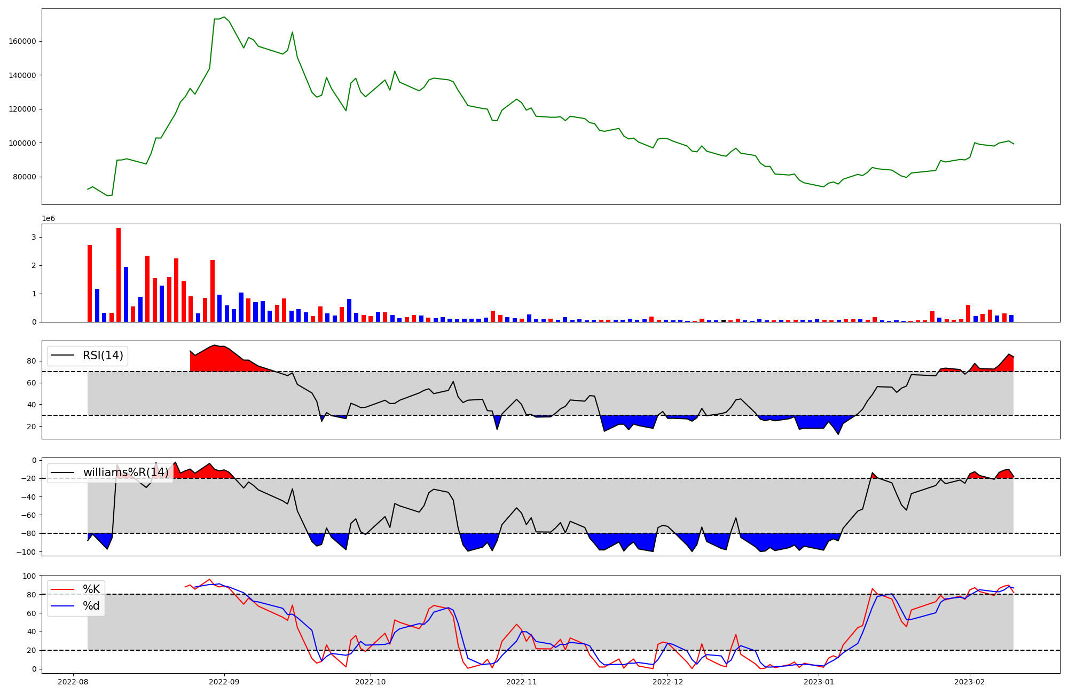Click the RSI(14) legend label

tap(103, 356)
